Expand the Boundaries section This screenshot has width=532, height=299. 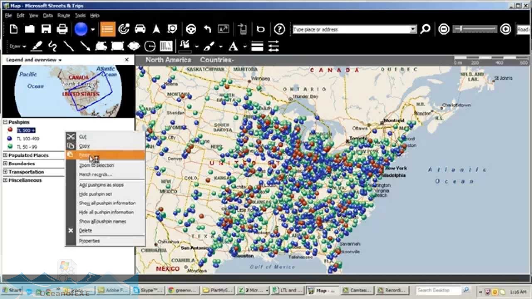point(5,164)
